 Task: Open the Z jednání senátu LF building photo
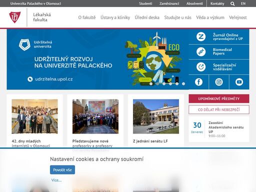click(x=156, y=116)
